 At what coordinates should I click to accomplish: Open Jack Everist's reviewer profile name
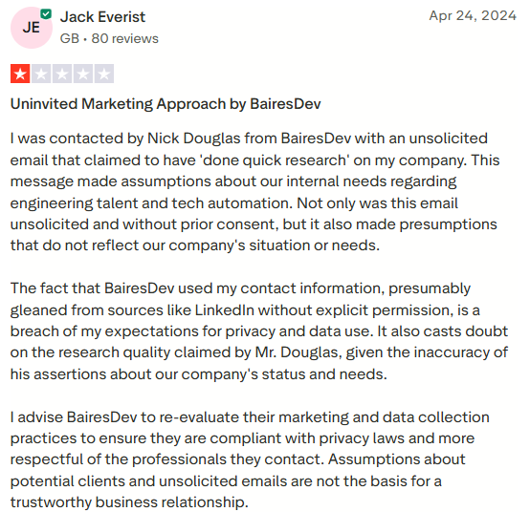102,17
